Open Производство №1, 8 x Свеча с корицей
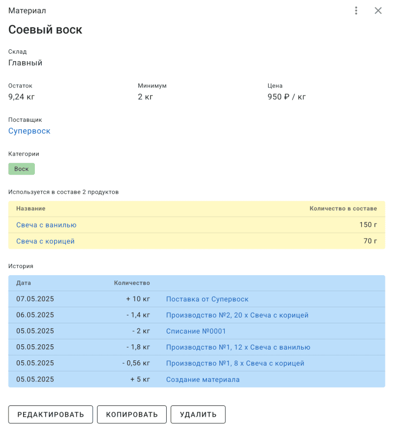This screenshot has width=393, height=429. 235,364
